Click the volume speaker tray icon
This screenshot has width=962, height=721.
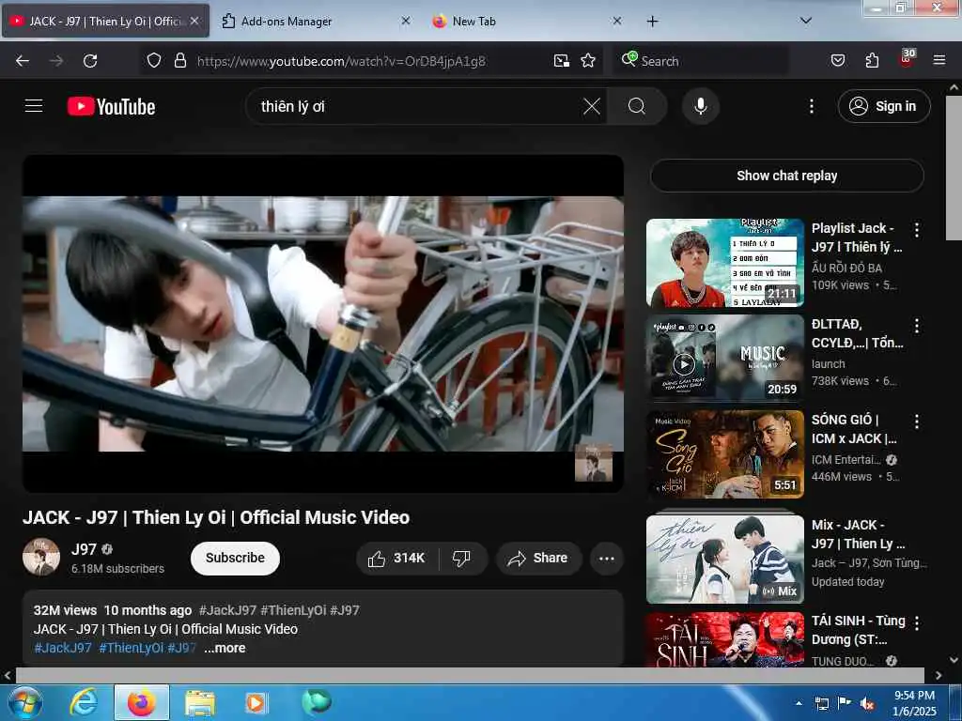click(867, 704)
